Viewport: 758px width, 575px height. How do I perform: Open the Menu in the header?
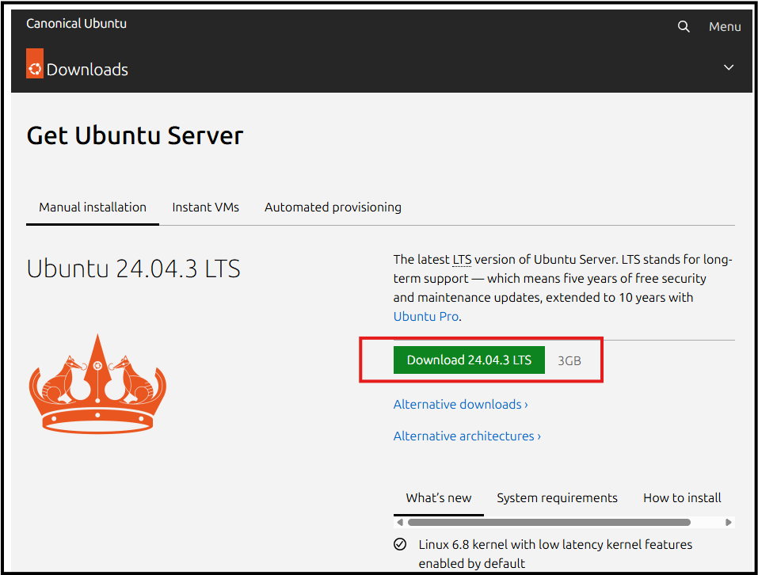tap(725, 27)
